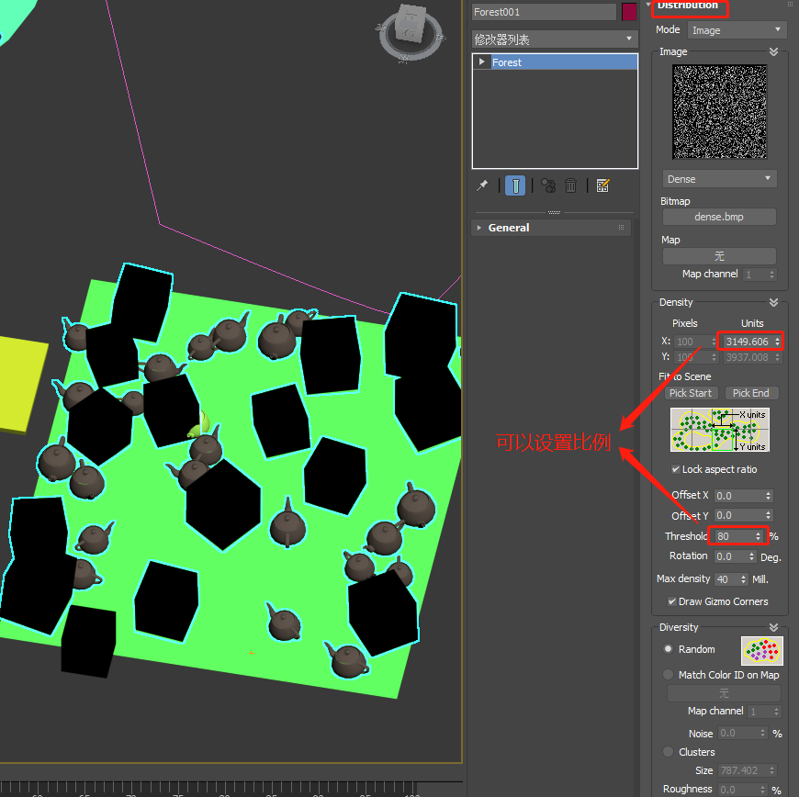Toggle Show End Result in modifier stack

tap(514, 185)
